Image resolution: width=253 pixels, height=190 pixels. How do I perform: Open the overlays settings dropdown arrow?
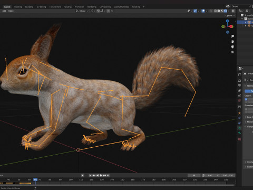coord(207,11)
